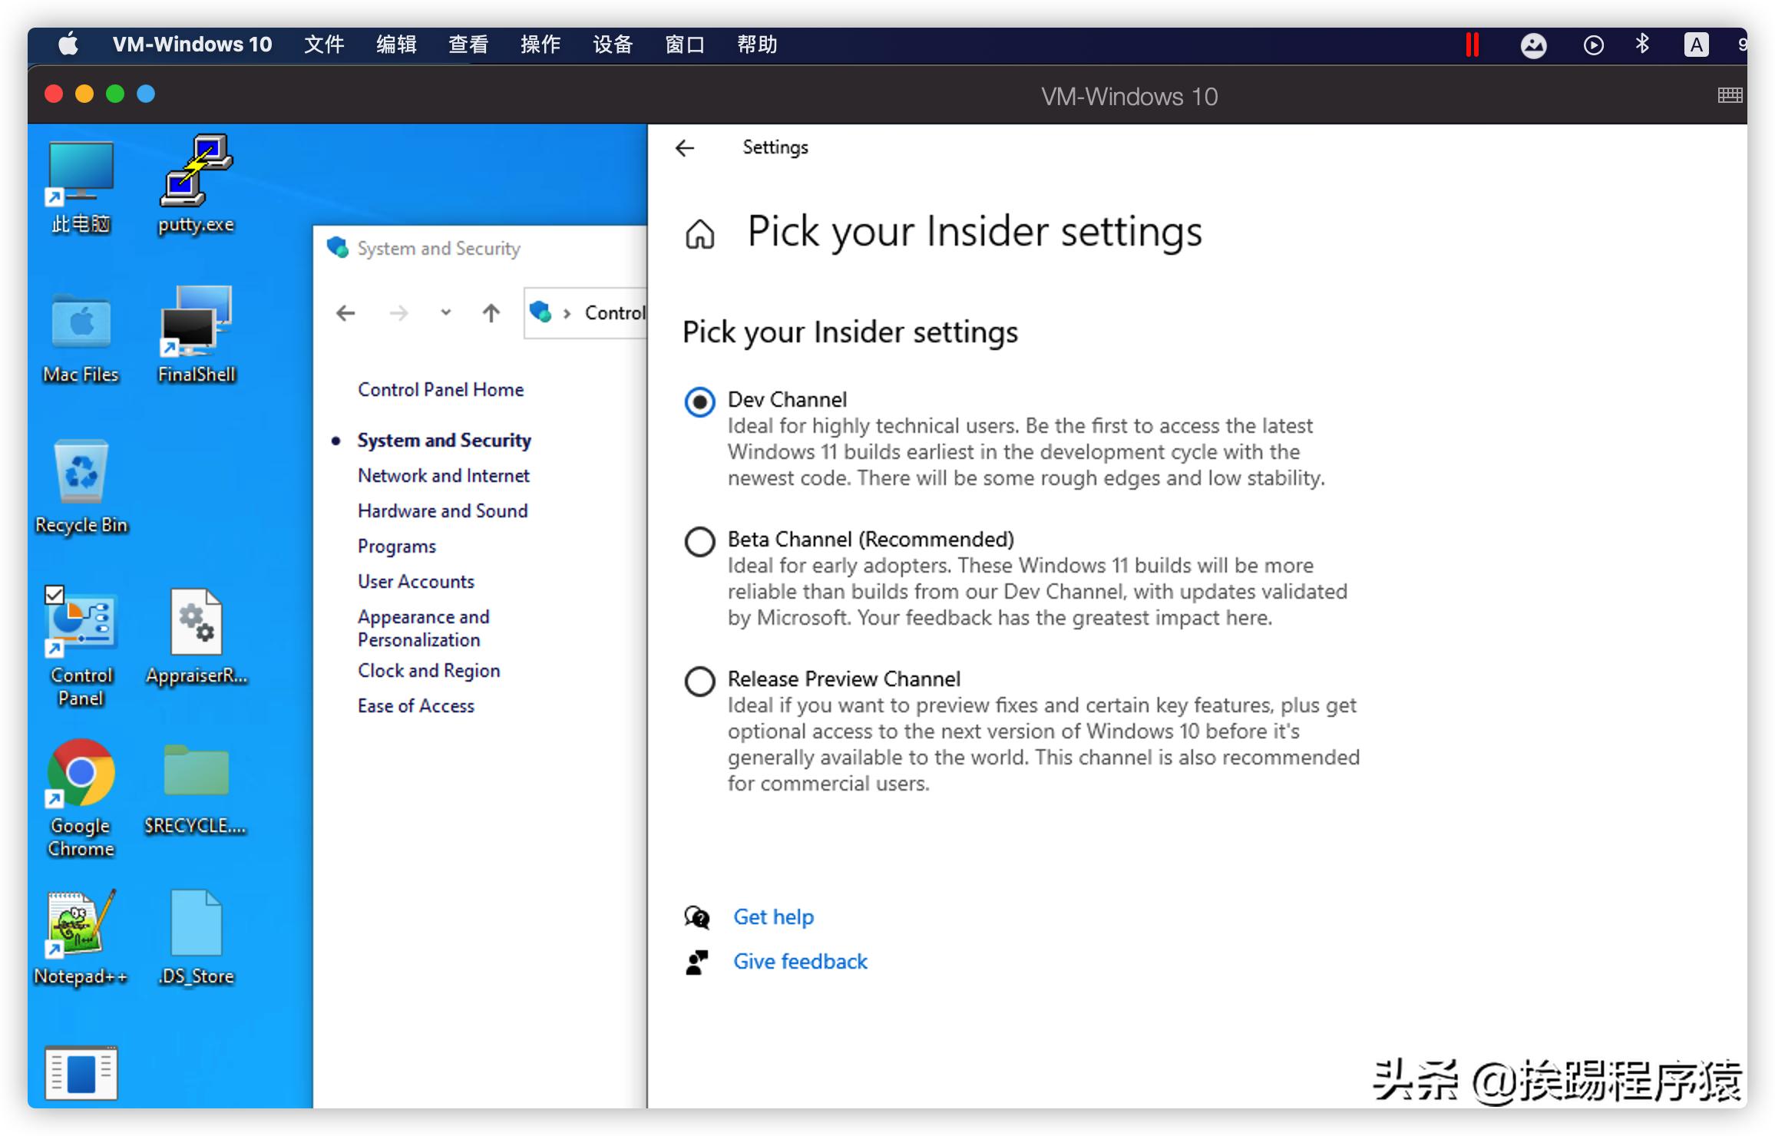Click the Settings back arrow
Image resolution: width=1775 pixels, height=1136 pixels.
[685, 147]
